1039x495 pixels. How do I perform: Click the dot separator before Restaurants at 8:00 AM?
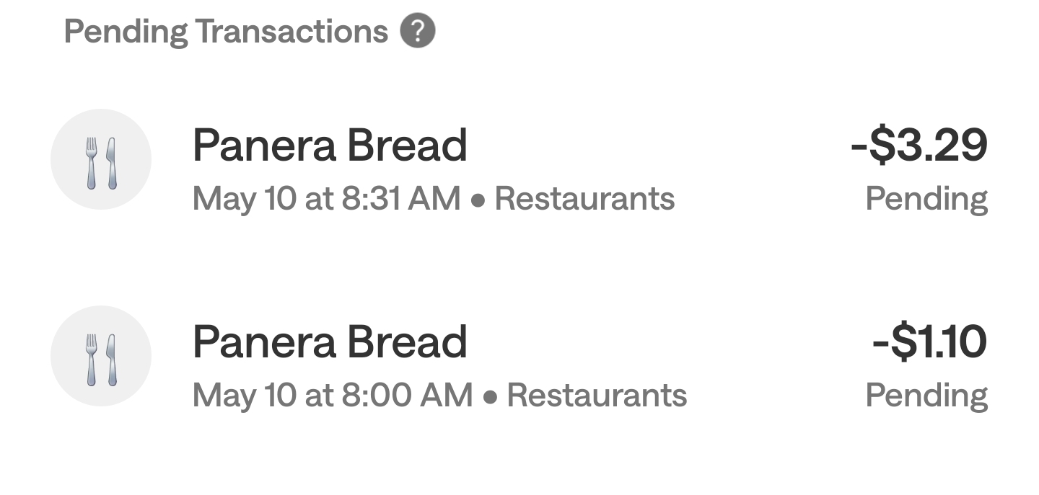click(x=490, y=397)
